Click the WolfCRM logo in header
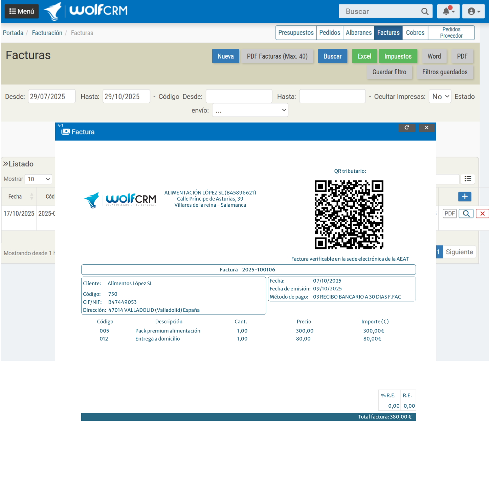The height and width of the screenshot is (490, 489). tap(86, 11)
